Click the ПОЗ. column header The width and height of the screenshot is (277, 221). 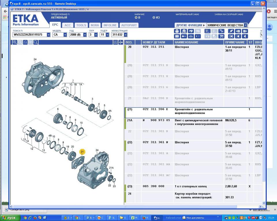(x=129, y=42)
